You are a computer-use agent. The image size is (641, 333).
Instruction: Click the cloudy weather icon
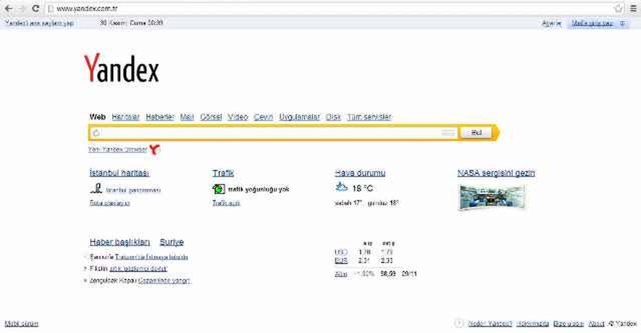pos(341,187)
